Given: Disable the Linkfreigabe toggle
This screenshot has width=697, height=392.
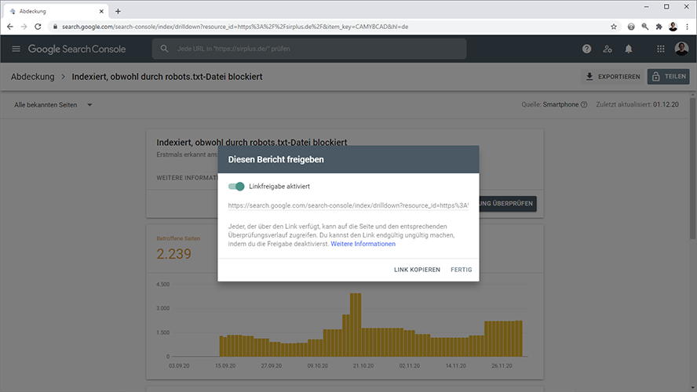Looking at the screenshot, I should 236,187.
